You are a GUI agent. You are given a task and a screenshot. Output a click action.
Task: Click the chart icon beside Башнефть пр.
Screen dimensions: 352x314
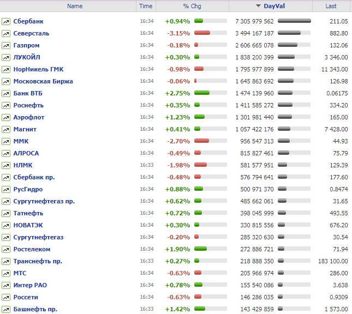(6, 309)
